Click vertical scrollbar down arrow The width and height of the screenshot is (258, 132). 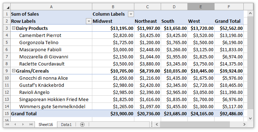click(x=250, y=118)
